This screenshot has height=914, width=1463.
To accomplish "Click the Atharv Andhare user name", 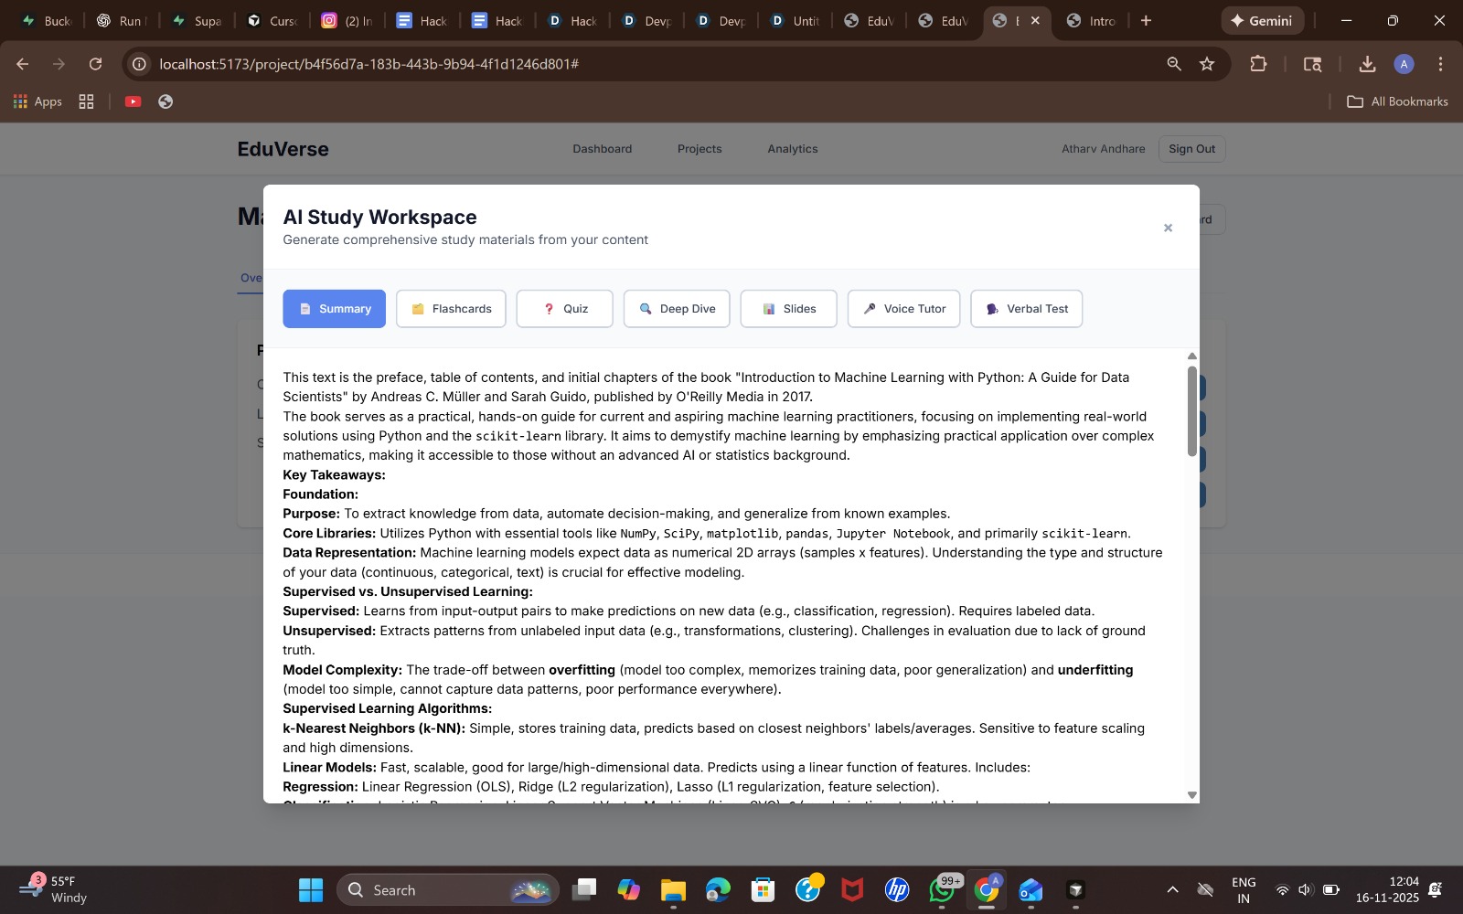I will coord(1103,149).
